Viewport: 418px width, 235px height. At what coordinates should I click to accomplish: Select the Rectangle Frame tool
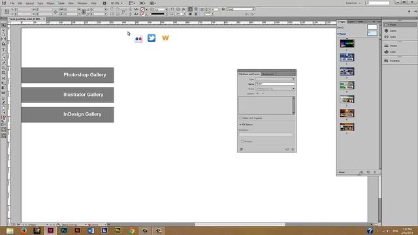pyautogui.click(x=3, y=68)
